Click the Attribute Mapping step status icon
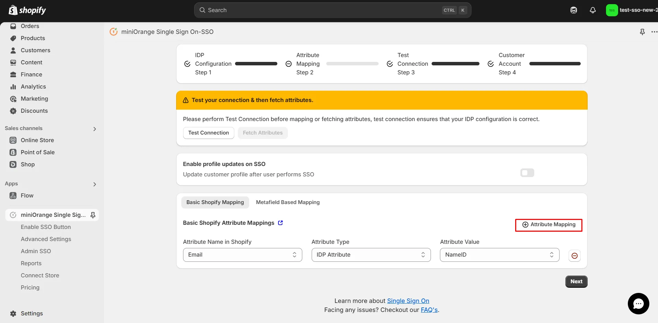 coord(288,64)
